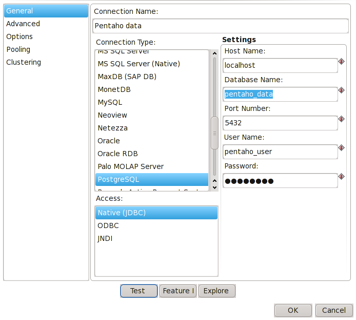356x320 pixels.
Task: Select Neoview connection type
Action: (152, 115)
